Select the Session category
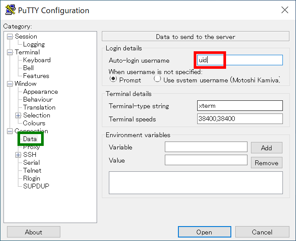 pos(26,36)
